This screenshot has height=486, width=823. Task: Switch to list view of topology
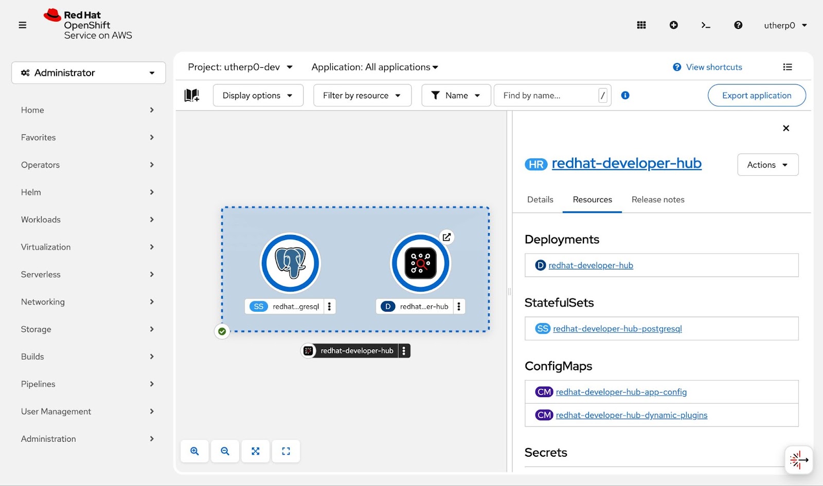point(787,67)
